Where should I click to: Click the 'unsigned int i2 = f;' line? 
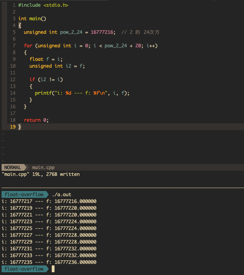pos(57,66)
